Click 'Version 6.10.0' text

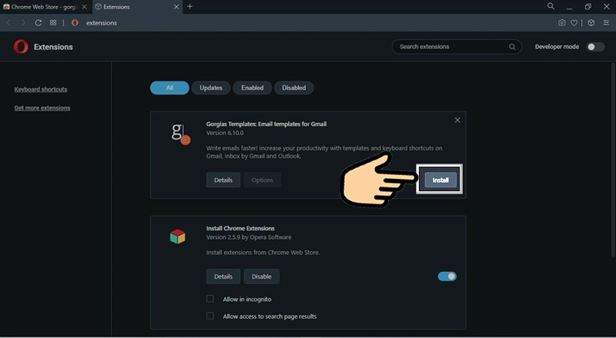tap(225, 133)
